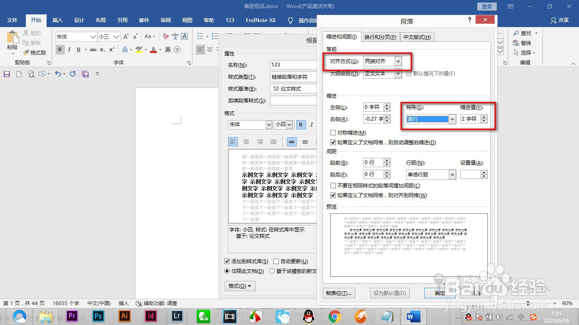Apply bold formatting from the Font group

coord(60,50)
